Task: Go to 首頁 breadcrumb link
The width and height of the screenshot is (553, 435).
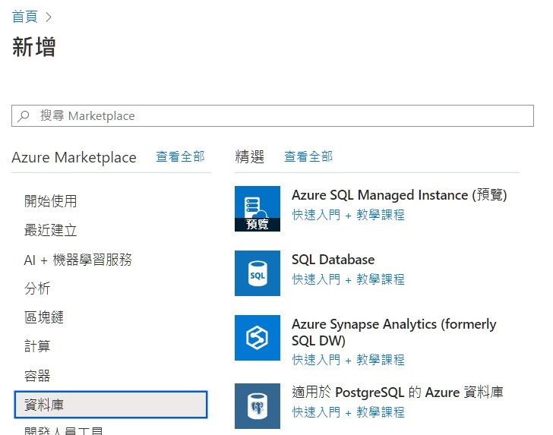Action: [24, 17]
